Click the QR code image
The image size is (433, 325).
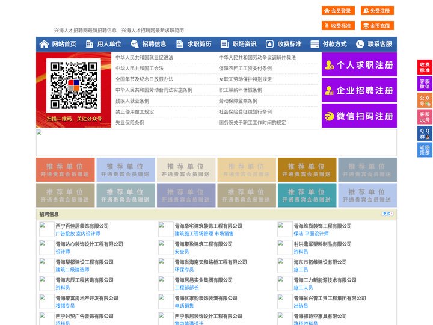pos(73,85)
